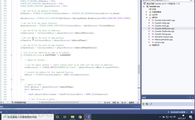Screen dimensions: 195x120
Task: Click 添加到源代码管理 in status bar
Action: pyautogui.click(x=178, y=112)
